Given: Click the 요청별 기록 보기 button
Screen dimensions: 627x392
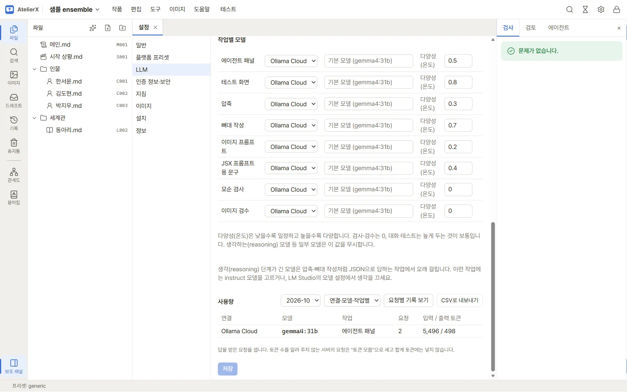Looking at the screenshot, I should click(408, 300).
